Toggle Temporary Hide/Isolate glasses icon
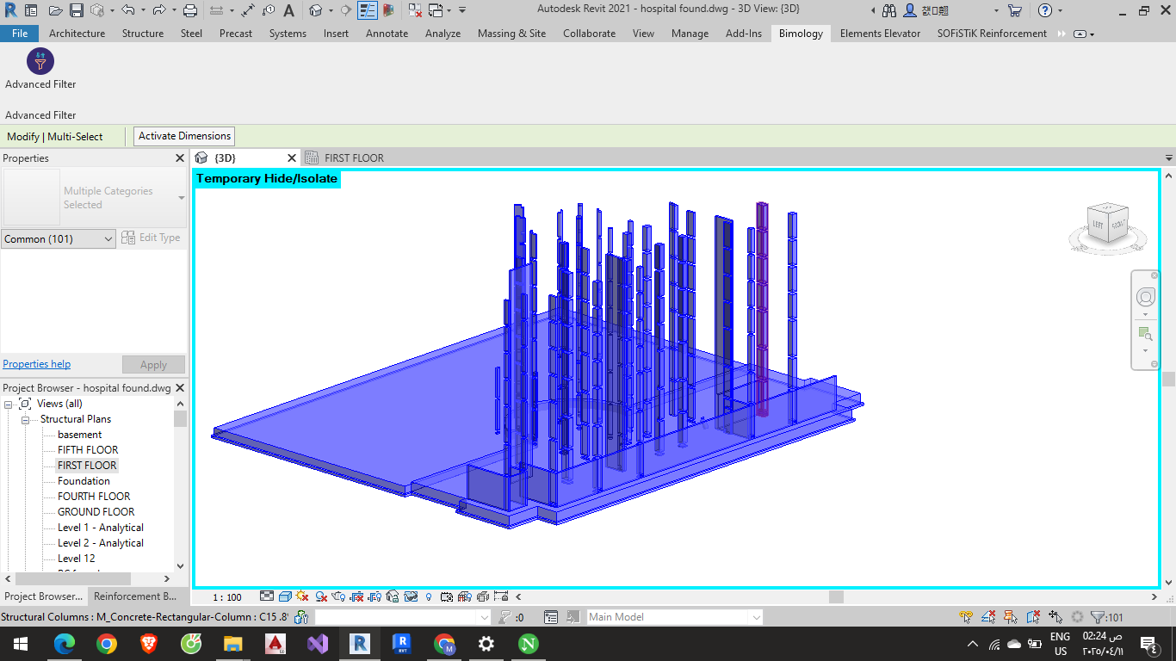 point(411,596)
